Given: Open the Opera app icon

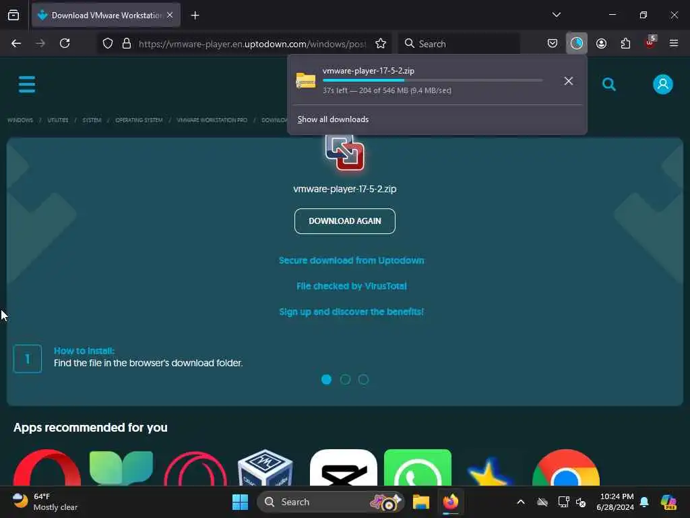Looking at the screenshot, I should click(x=47, y=467).
